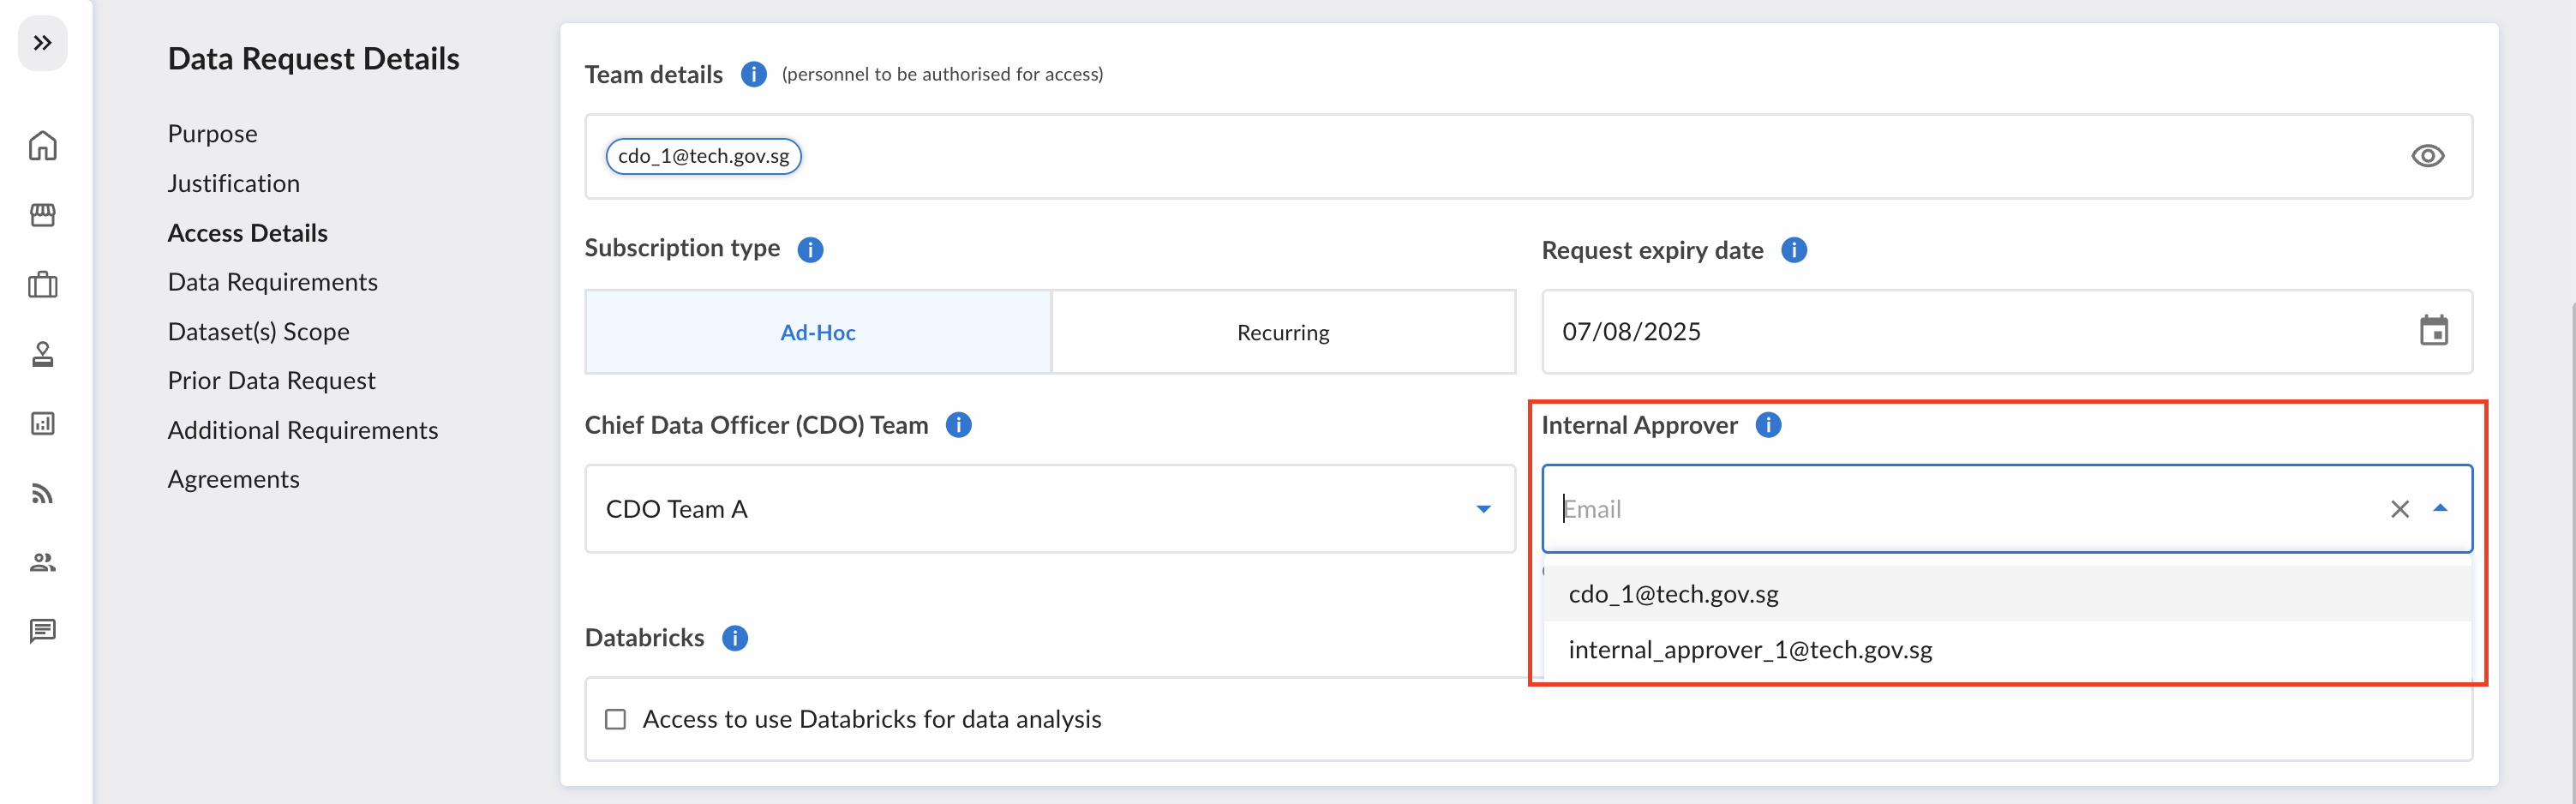Choose internal_approver_1@tech.gov.sg as approver
This screenshot has height=804, width=2576.
click(x=2006, y=650)
